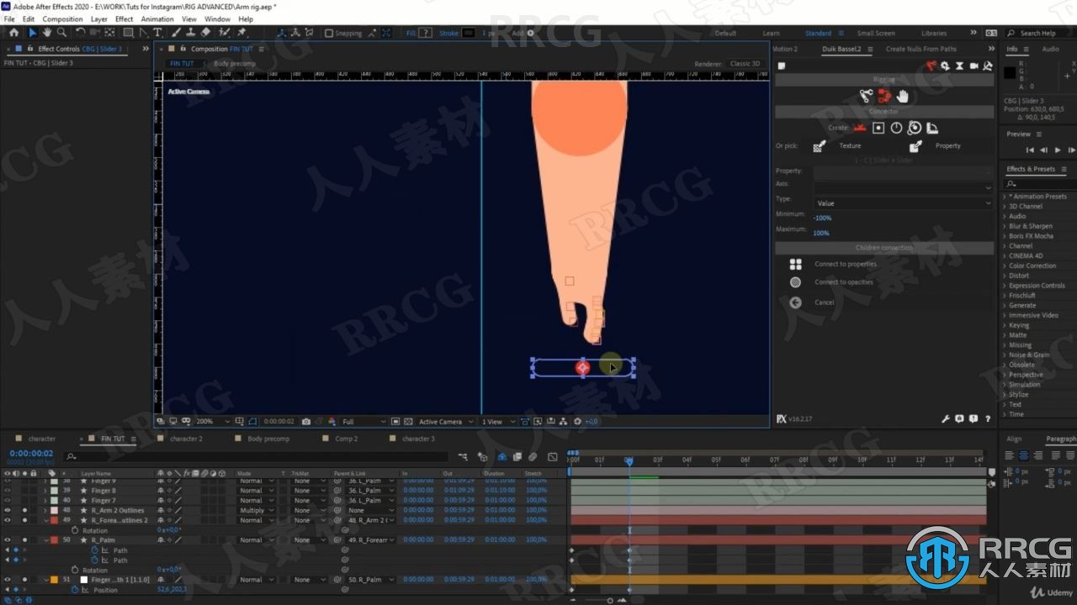This screenshot has width=1077, height=605.
Task: Select the Rotation tool
Action: tap(80, 33)
